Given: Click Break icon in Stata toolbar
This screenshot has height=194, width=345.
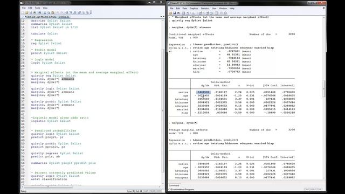Looking at the screenshot, I should click(226, 13).
